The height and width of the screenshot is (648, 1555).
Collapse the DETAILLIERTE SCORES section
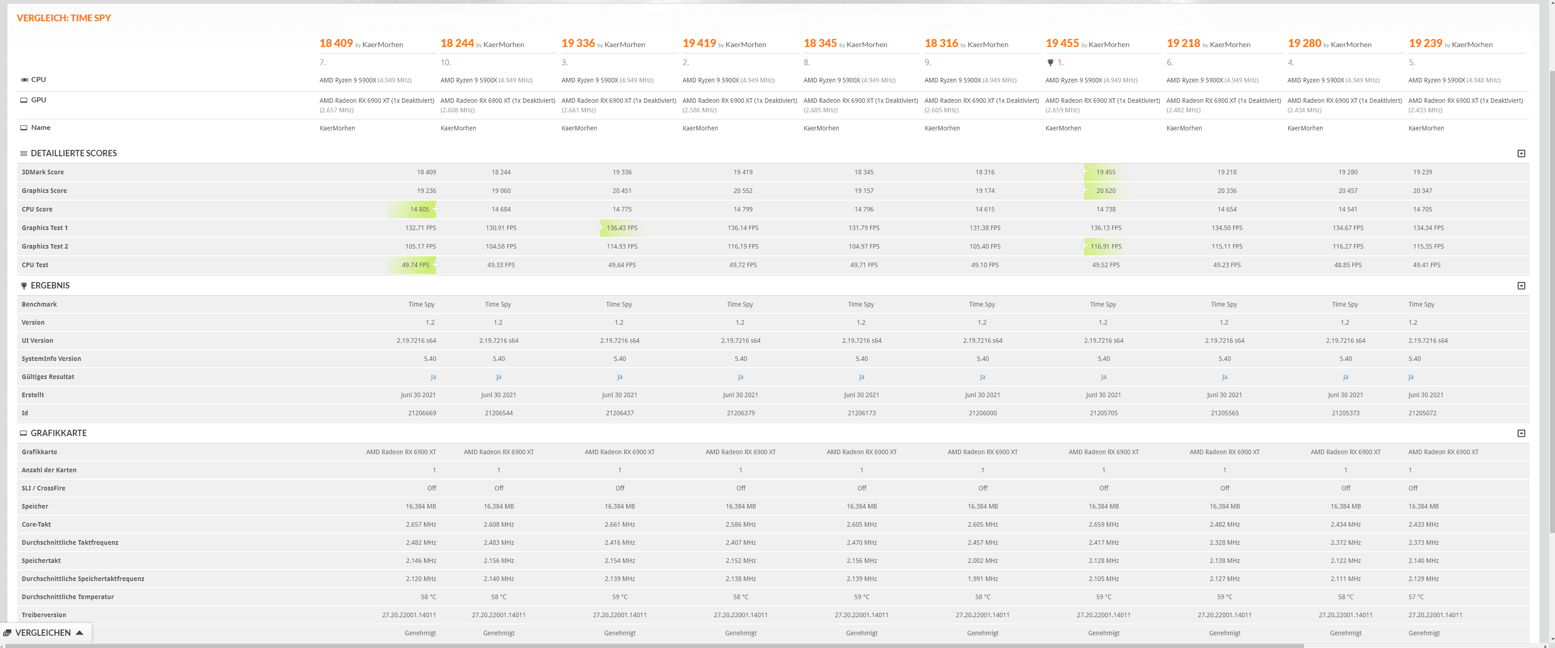point(1521,153)
